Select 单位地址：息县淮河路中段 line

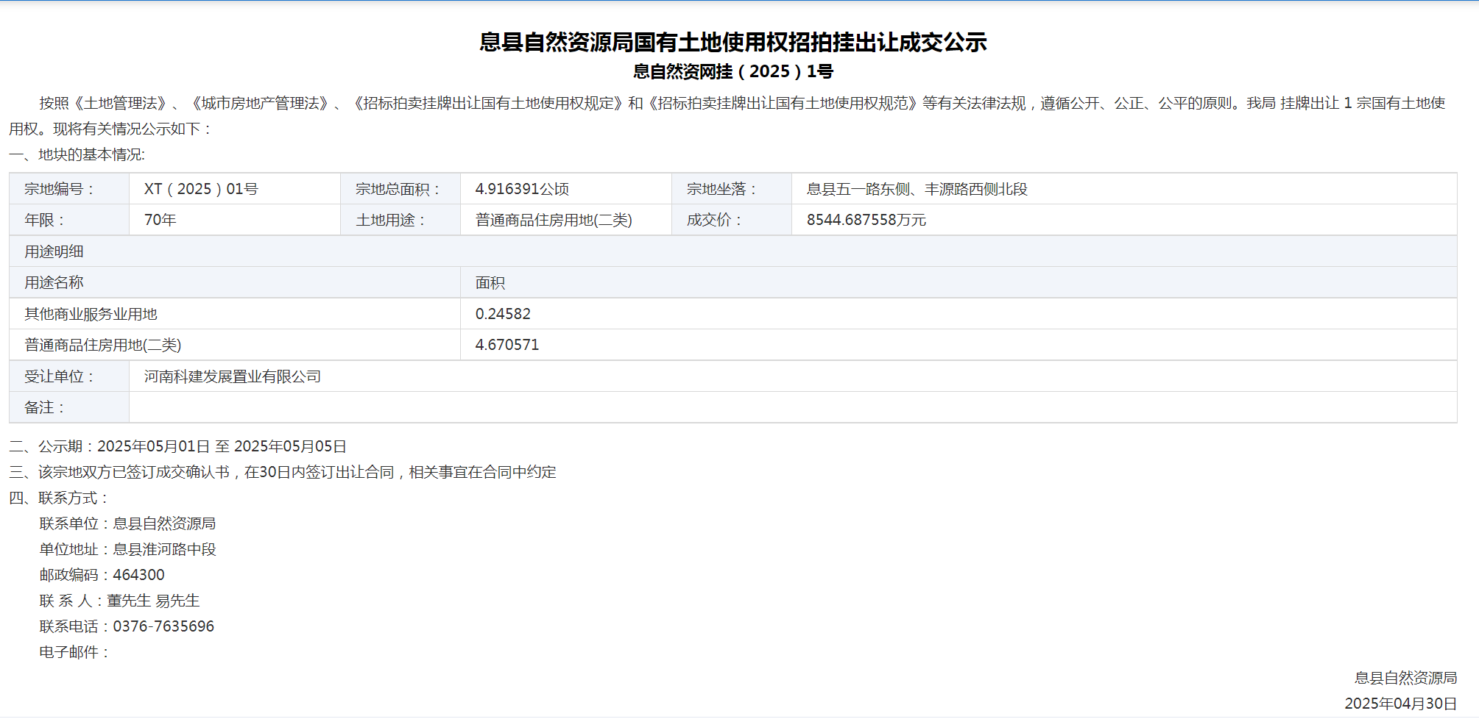coord(127,549)
